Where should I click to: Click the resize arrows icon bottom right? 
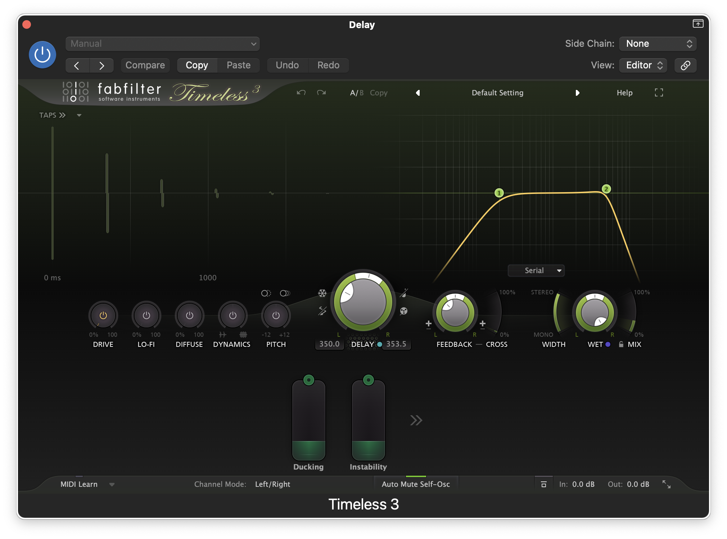click(x=667, y=484)
